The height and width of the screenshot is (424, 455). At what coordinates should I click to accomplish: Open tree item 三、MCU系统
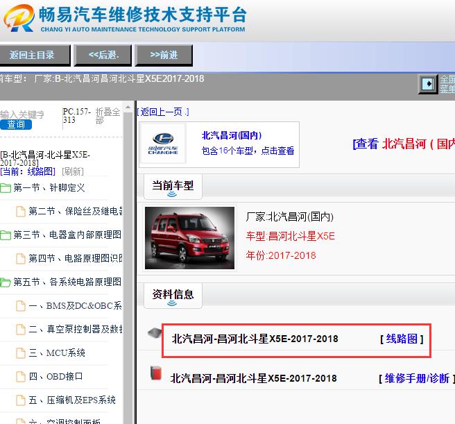pyautogui.click(x=57, y=353)
